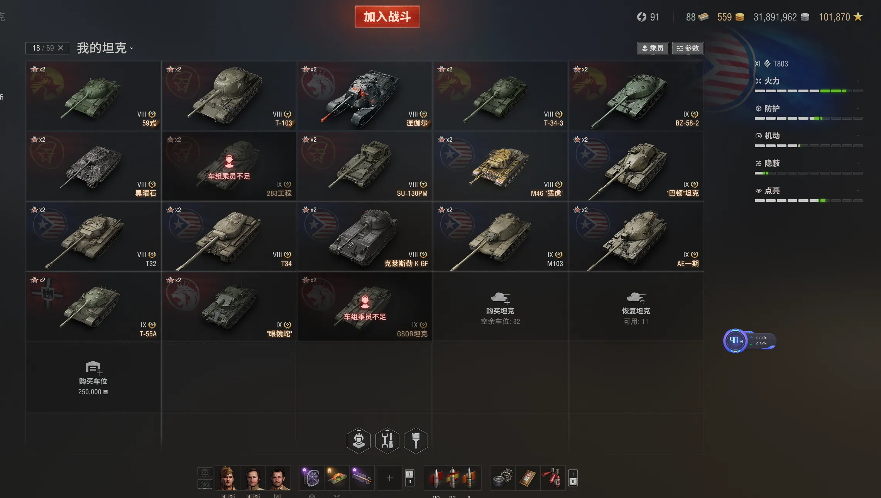Screen dimensions: 881x498
Task: Select the M46 猛虎 tank thumbnail
Action: 500,166
